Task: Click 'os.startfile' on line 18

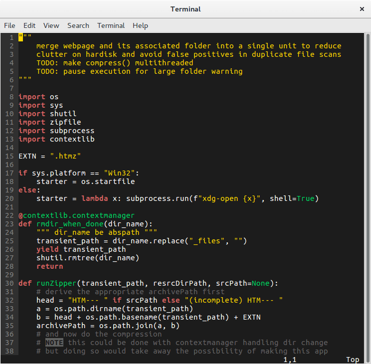Action: coord(108,182)
